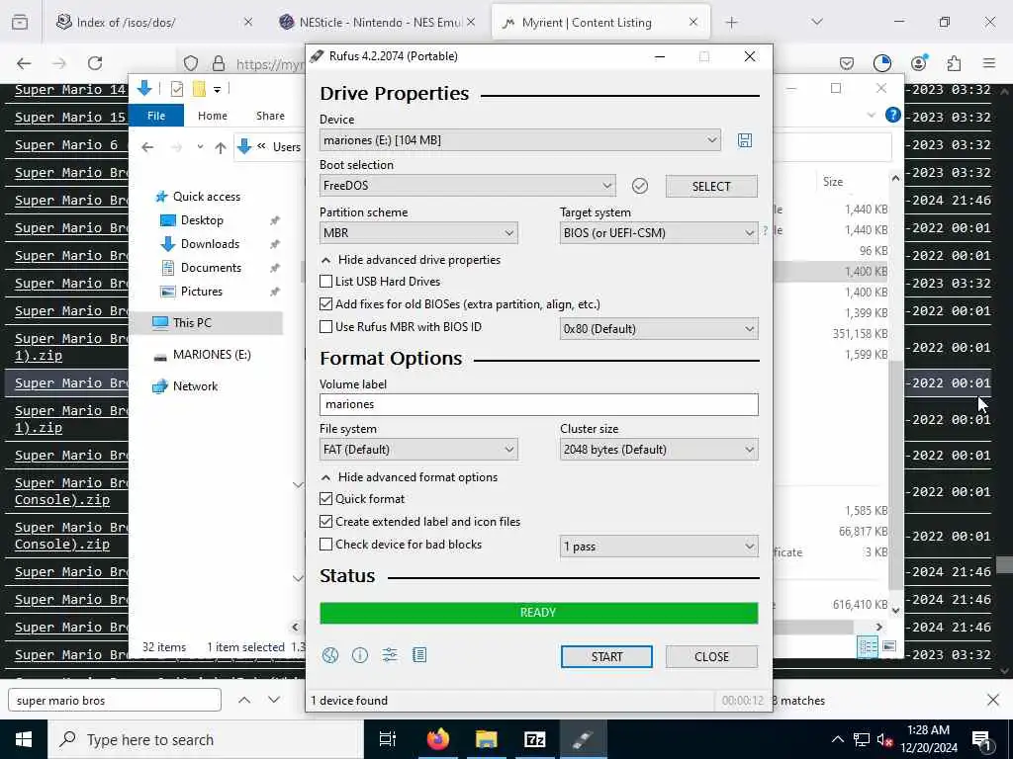Click the Pocket icon in Firefox toolbar
Viewport: 1013px width, 759px height.
[847, 63]
